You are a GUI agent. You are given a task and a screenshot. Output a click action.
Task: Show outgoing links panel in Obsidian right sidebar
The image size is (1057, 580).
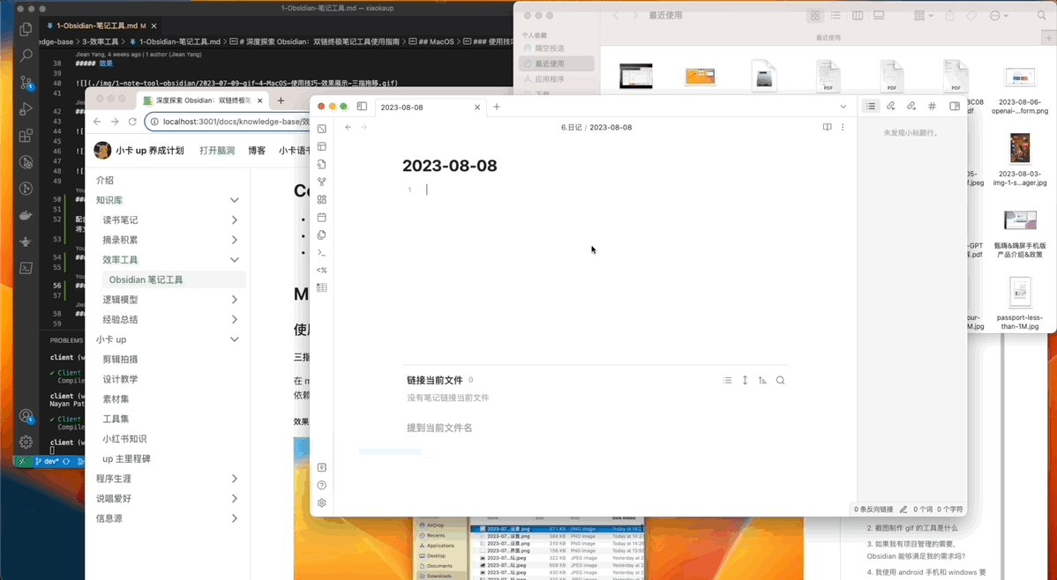tap(911, 107)
